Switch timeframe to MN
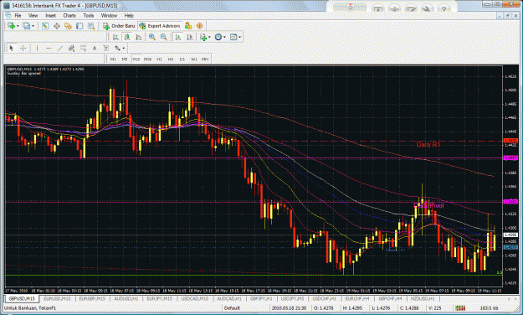The height and width of the screenshot is (315, 523). point(205,59)
